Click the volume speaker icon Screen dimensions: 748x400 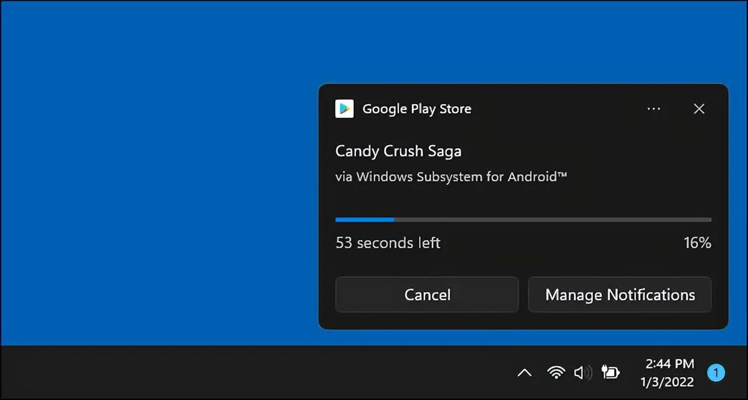click(x=582, y=373)
